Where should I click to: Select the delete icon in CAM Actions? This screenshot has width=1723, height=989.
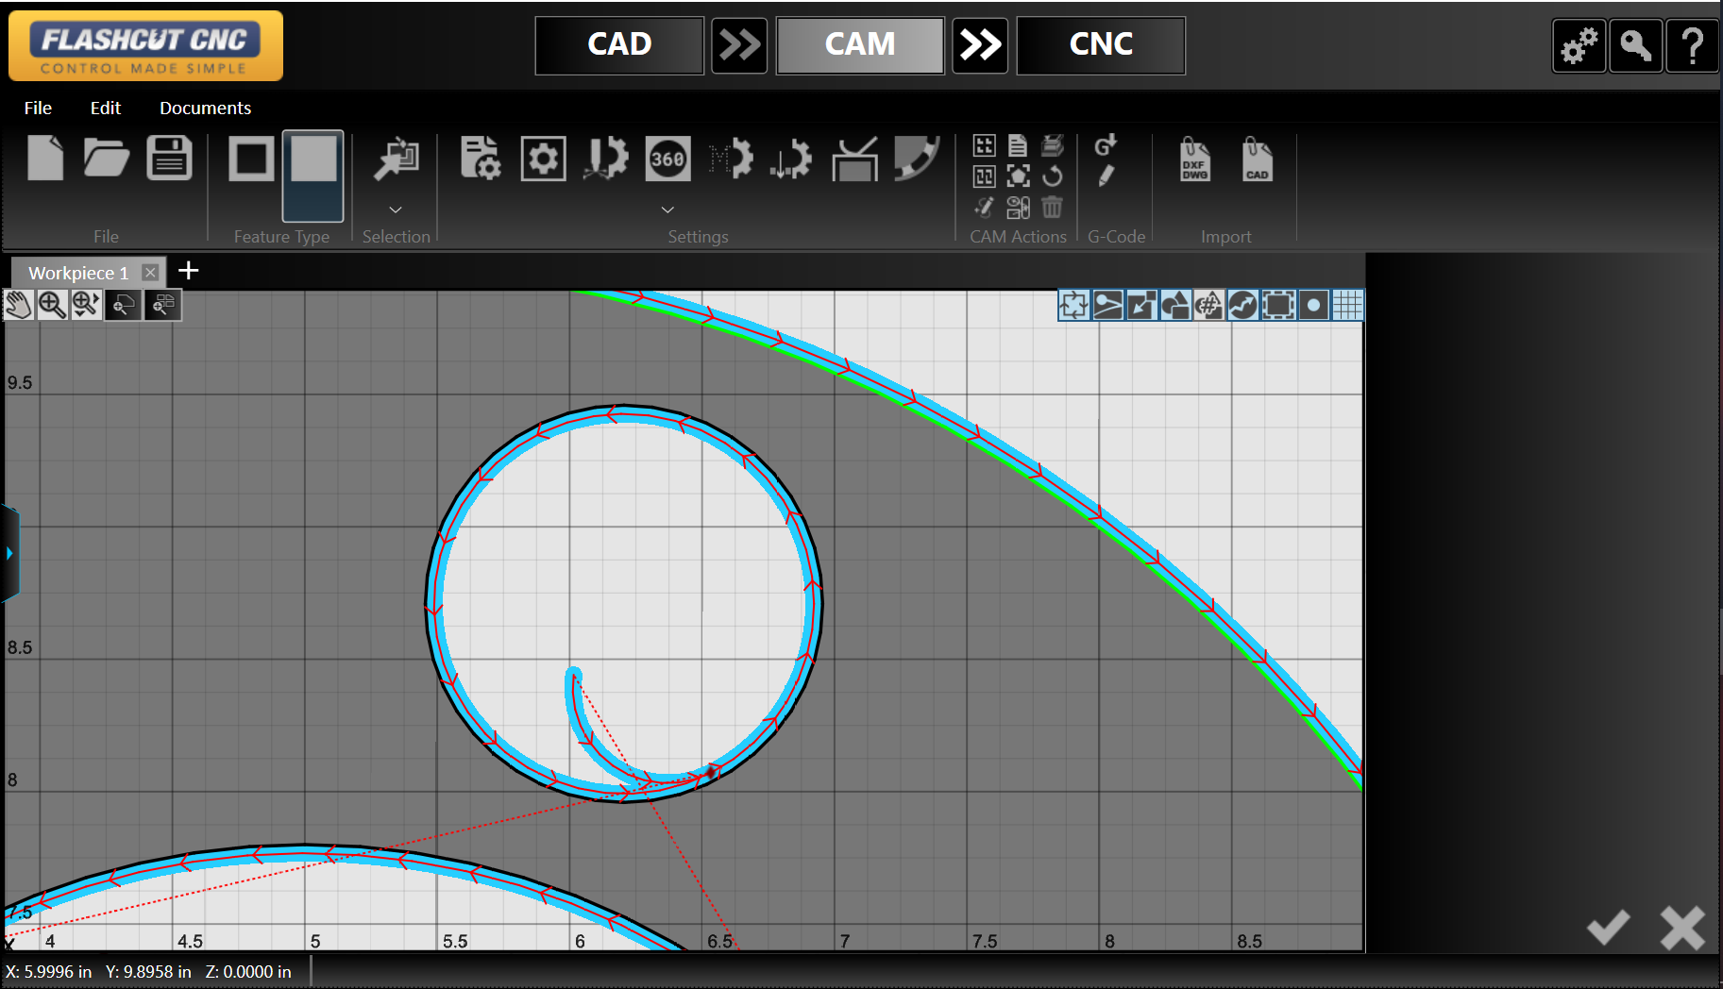click(x=1052, y=207)
